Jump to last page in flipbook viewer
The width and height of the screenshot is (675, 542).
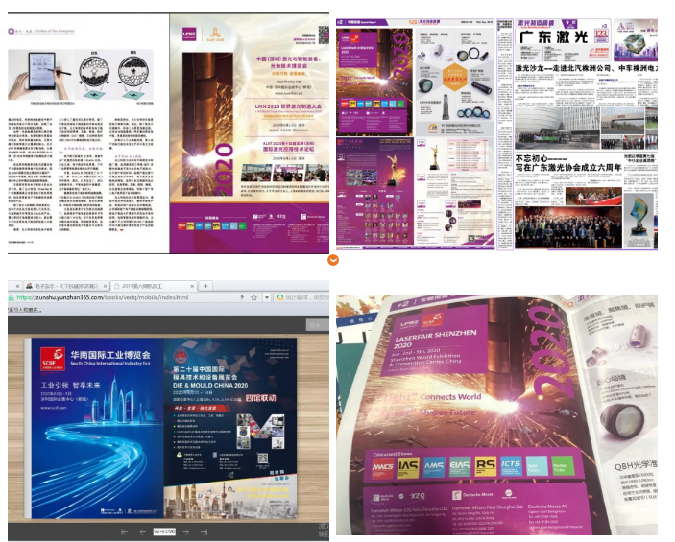click(x=205, y=532)
